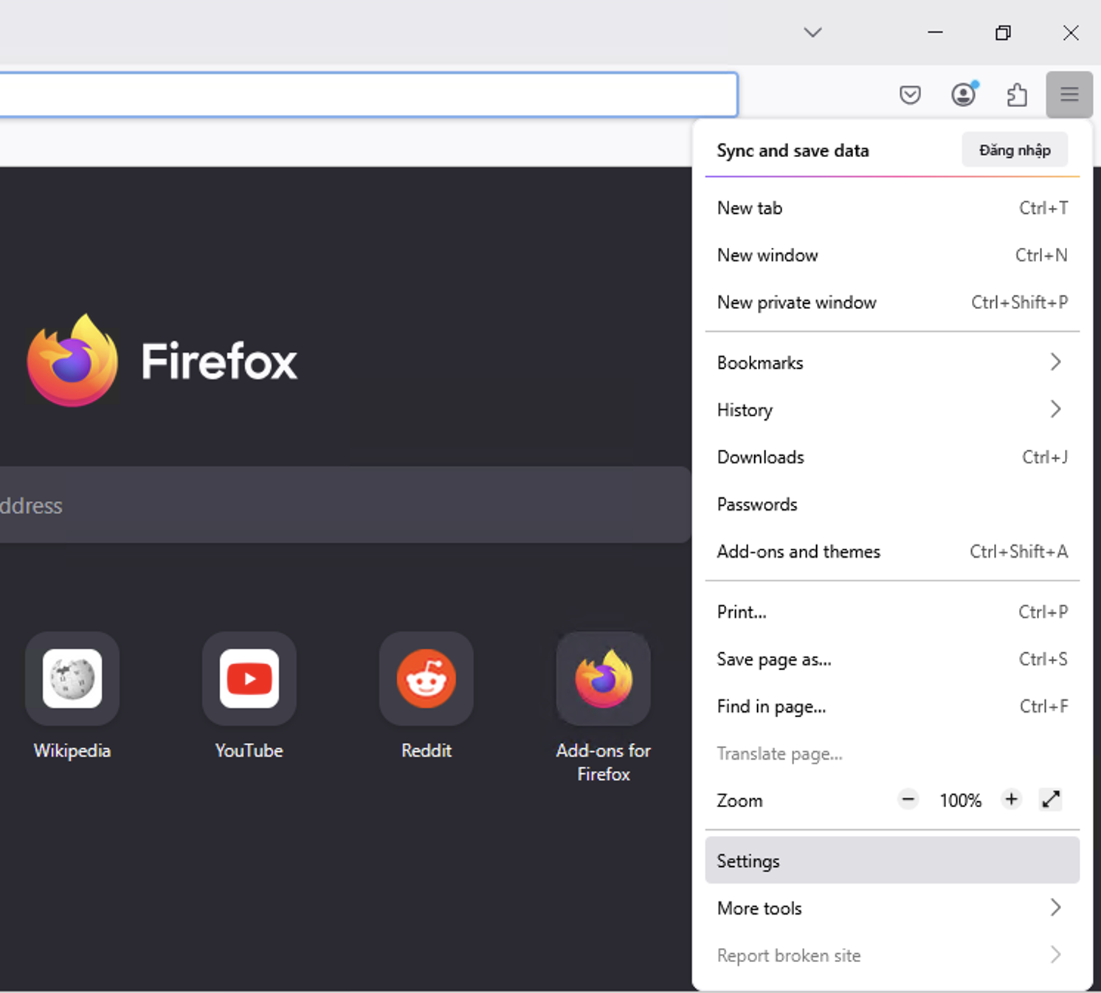Open the Firefox account icon
The image size is (1101, 993).
pos(963,95)
